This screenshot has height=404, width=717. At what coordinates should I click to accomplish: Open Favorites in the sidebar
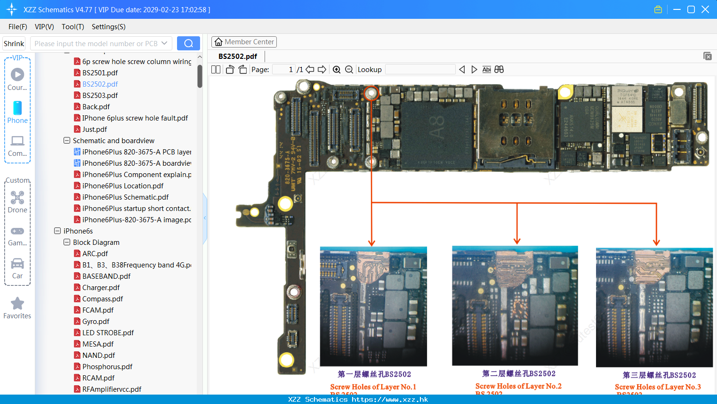tap(17, 308)
